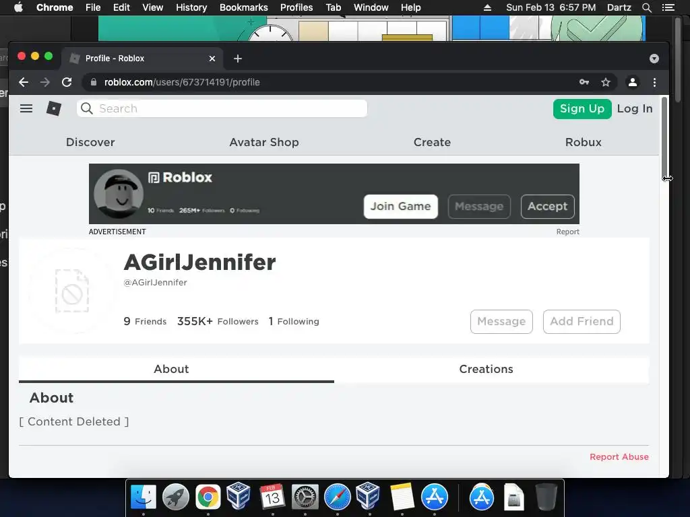Open Notes from the Dock
This screenshot has height=517, width=690.
(x=402, y=497)
